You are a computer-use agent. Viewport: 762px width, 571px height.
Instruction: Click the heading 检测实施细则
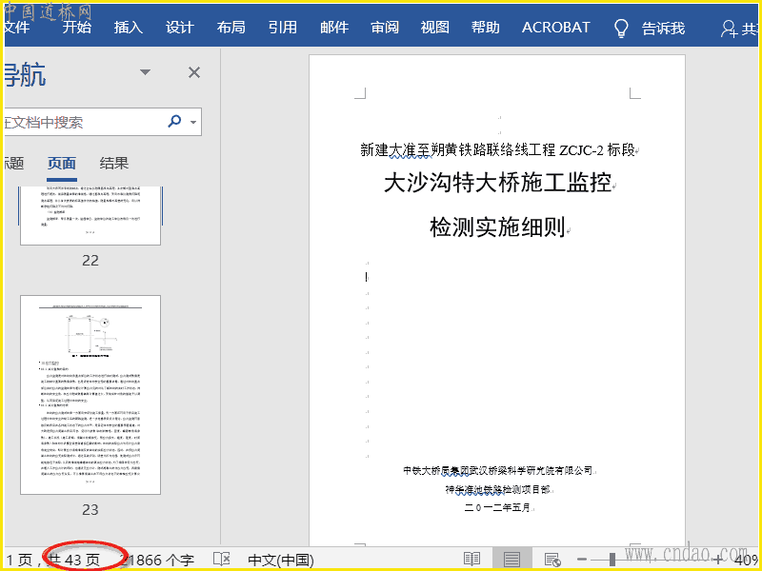497,226
